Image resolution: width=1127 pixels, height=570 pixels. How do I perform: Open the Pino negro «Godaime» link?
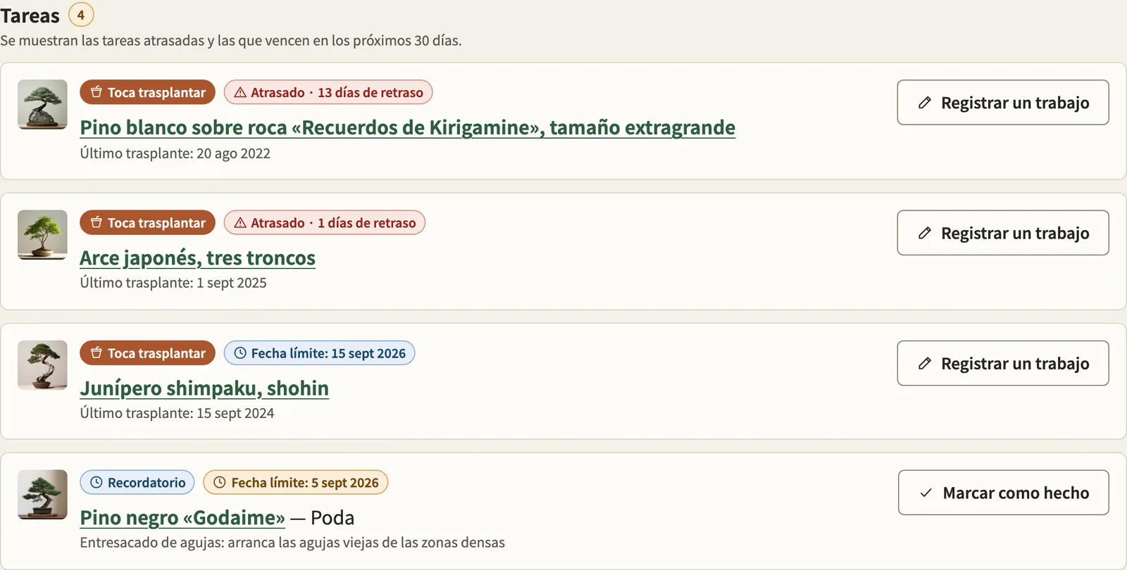coord(182,517)
